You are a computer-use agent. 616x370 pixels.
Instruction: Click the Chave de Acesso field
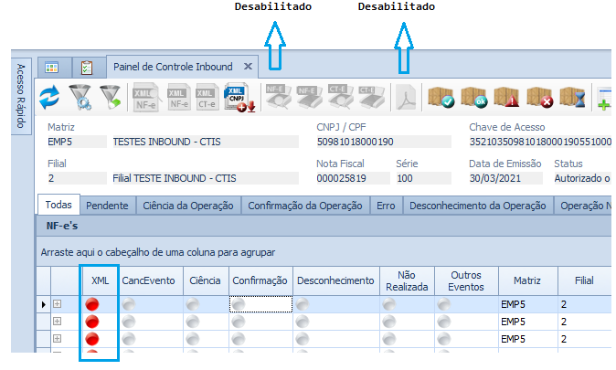(540, 142)
